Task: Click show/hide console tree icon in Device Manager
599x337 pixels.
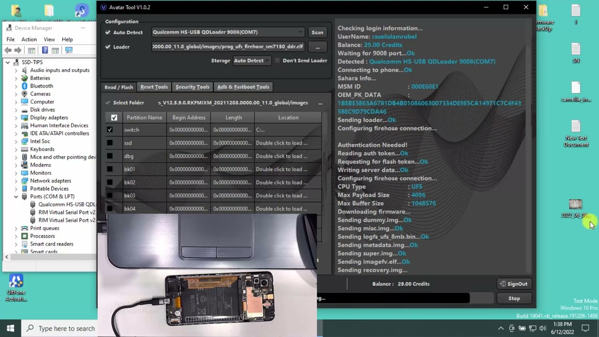Action: click(31, 50)
